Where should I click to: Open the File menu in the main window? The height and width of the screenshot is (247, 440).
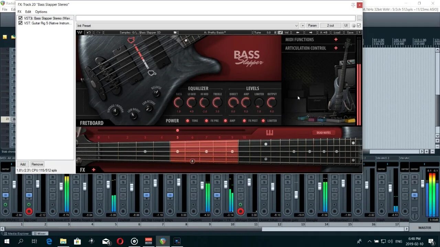point(5,9)
